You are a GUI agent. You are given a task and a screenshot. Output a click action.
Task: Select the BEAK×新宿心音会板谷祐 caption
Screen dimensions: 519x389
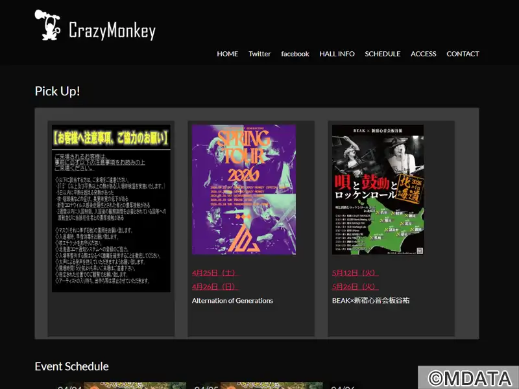click(x=370, y=301)
